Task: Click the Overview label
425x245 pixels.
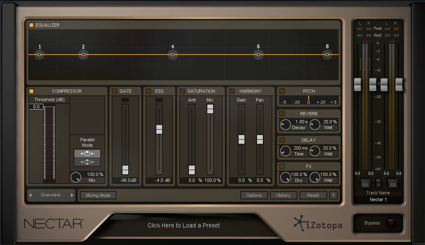Action: [x=51, y=195]
